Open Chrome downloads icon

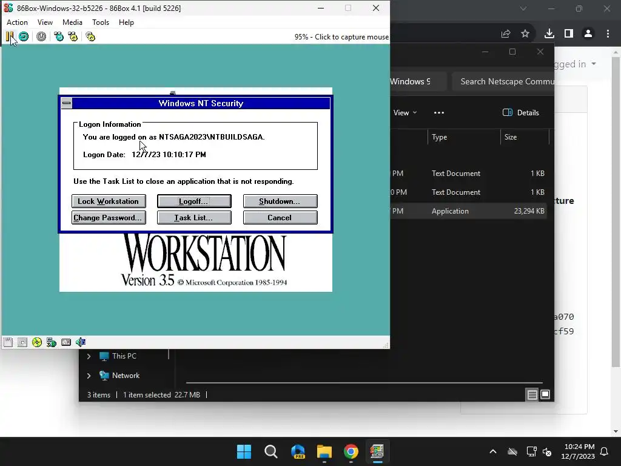(549, 34)
